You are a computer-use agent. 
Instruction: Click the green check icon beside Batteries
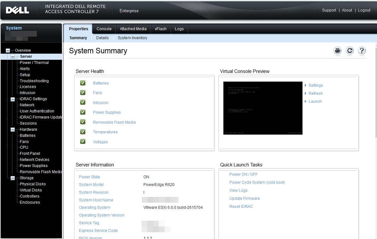coord(83,83)
